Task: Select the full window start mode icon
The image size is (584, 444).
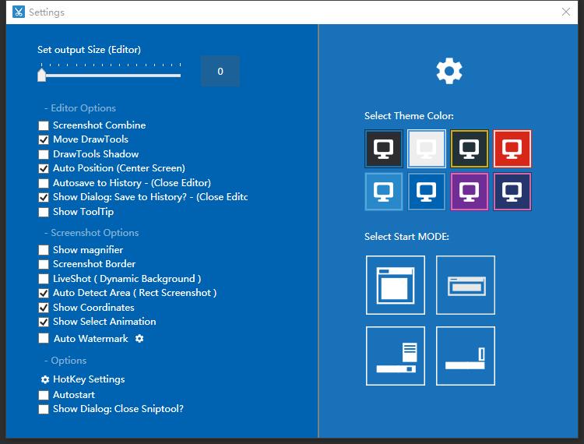Action: point(395,285)
